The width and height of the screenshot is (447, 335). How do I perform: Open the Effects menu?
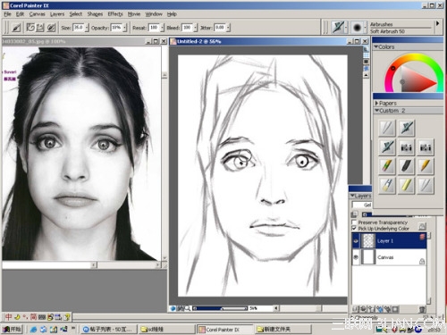pos(115,14)
